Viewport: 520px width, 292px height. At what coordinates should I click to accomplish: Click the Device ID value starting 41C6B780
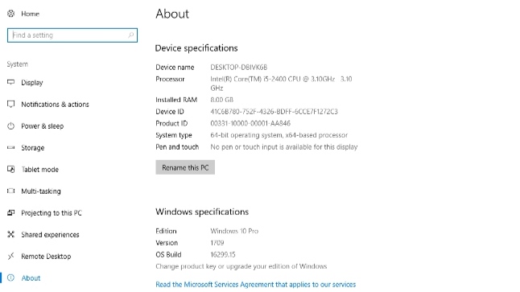(x=274, y=112)
